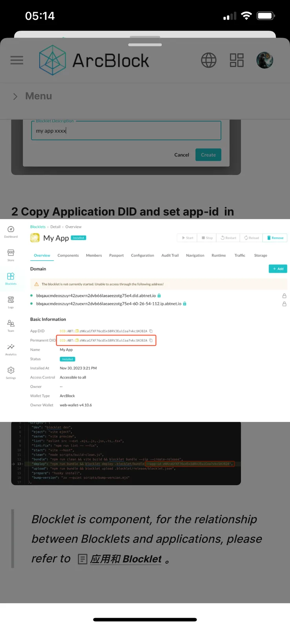Click green lock beside did.abtnet.io domain

pos(159,295)
